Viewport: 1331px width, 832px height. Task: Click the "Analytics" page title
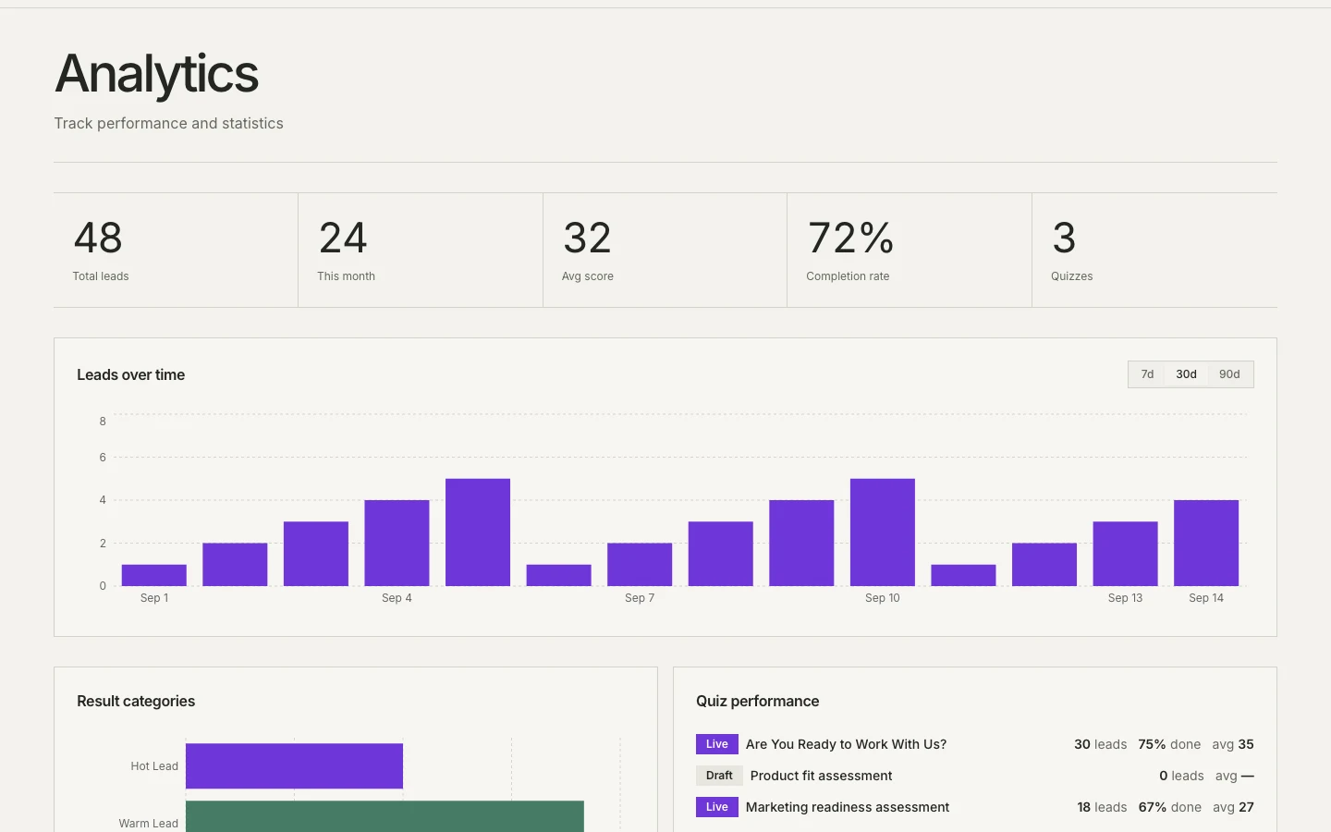click(x=157, y=74)
